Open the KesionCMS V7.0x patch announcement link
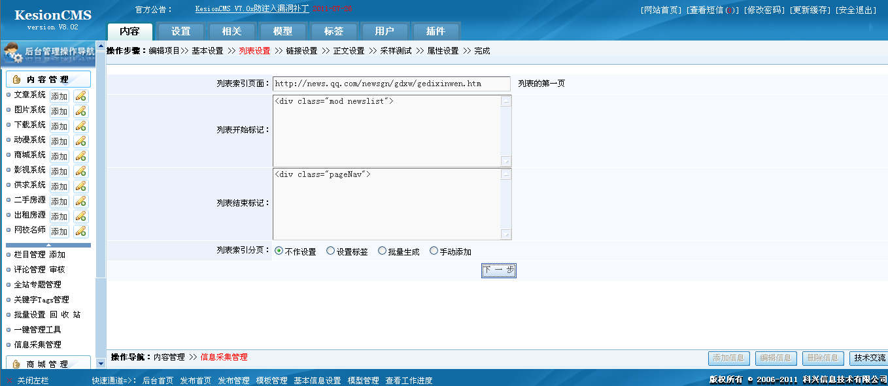 (252, 9)
